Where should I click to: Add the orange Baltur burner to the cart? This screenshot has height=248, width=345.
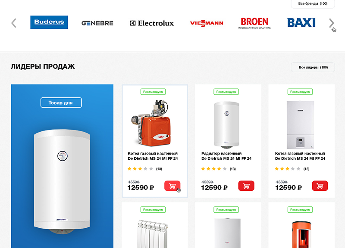coord(172,186)
